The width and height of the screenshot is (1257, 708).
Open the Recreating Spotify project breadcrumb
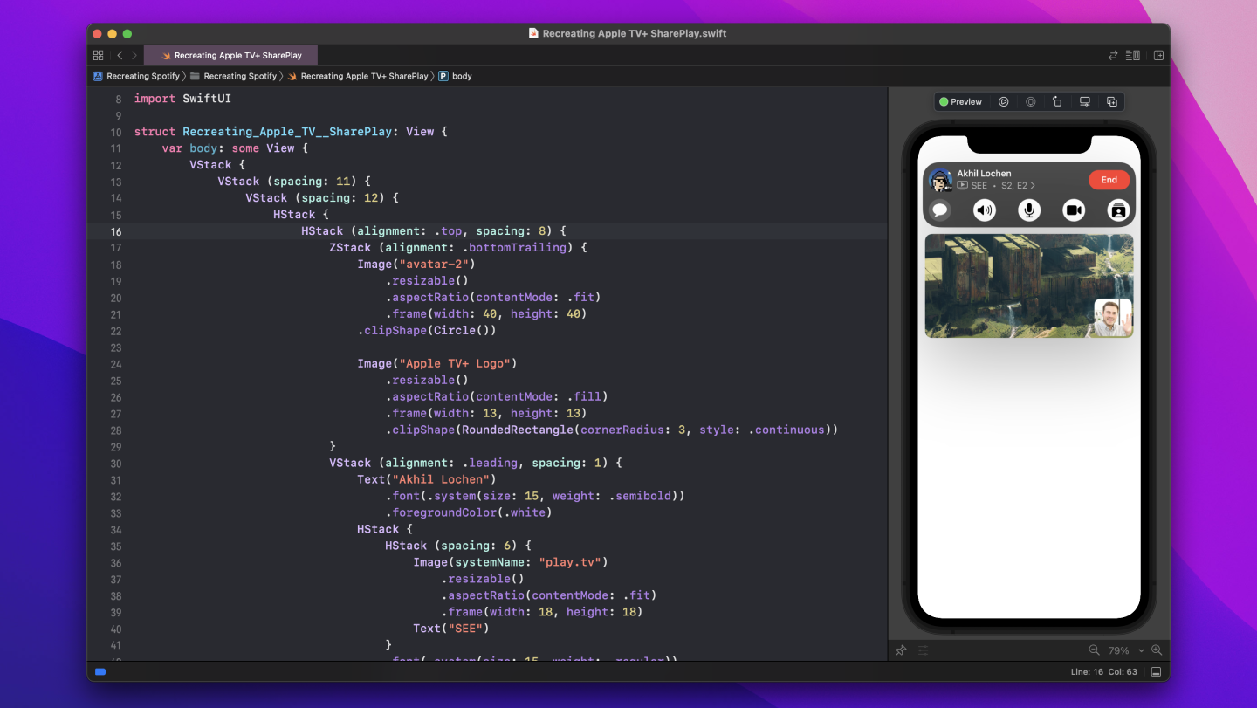pos(135,76)
